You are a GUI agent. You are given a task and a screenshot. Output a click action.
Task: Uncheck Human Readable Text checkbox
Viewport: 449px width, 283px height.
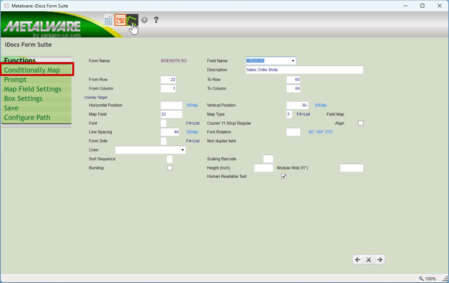[284, 176]
